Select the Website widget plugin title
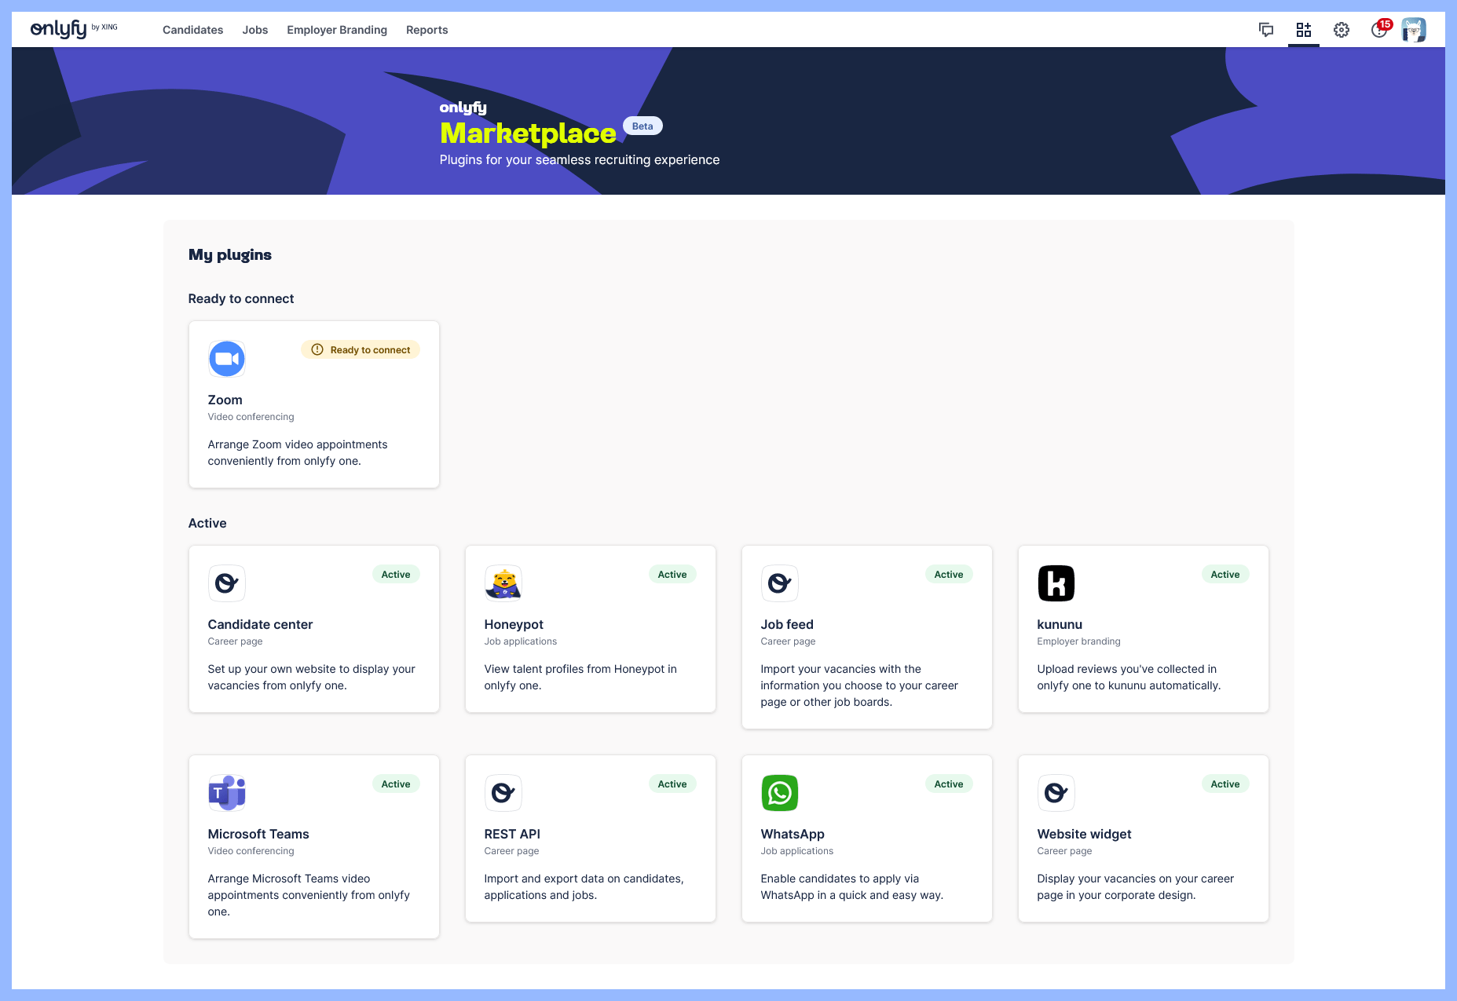The width and height of the screenshot is (1457, 1001). click(x=1084, y=834)
